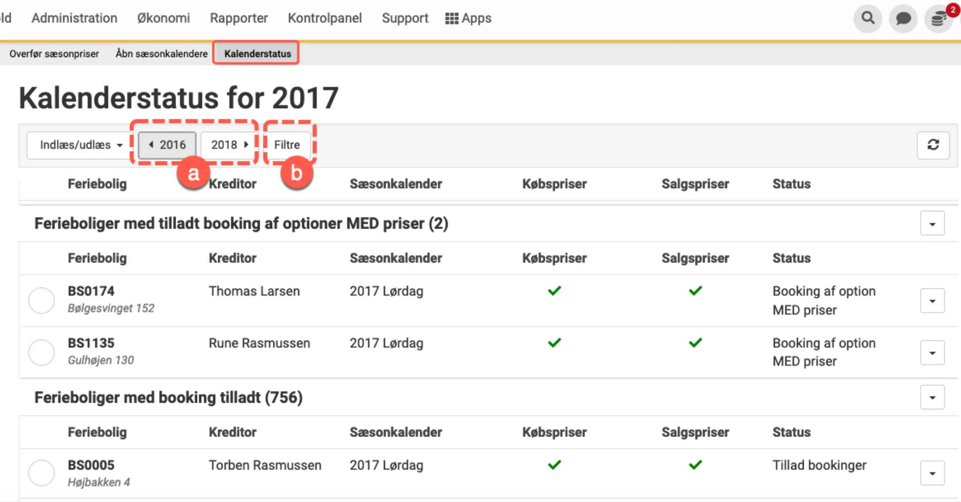Open the row dropdown for BS0174
The height and width of the screenshot is (502, 961).
[x=933, y=300]
